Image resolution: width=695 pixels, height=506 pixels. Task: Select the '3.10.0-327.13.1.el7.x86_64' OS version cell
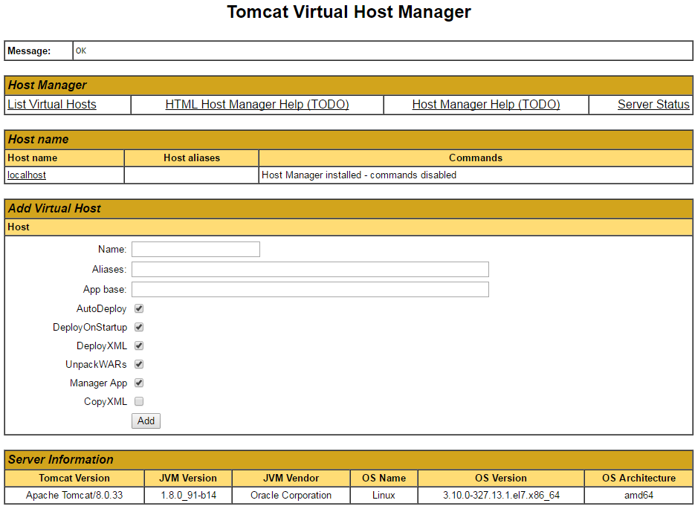501,495
